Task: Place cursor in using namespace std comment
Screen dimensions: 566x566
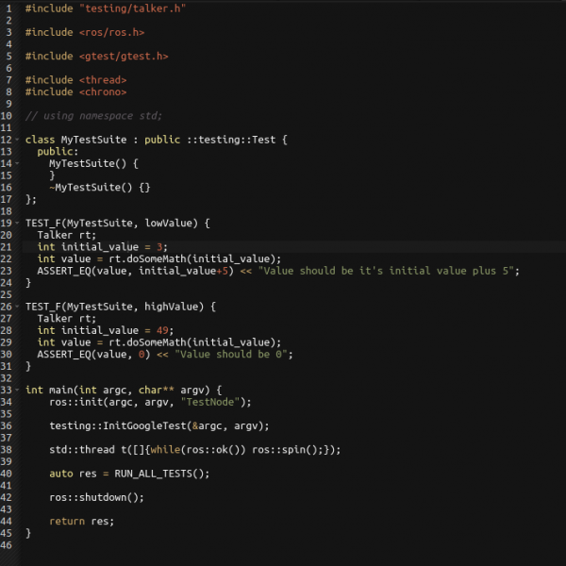Action: tap(93, 115)
